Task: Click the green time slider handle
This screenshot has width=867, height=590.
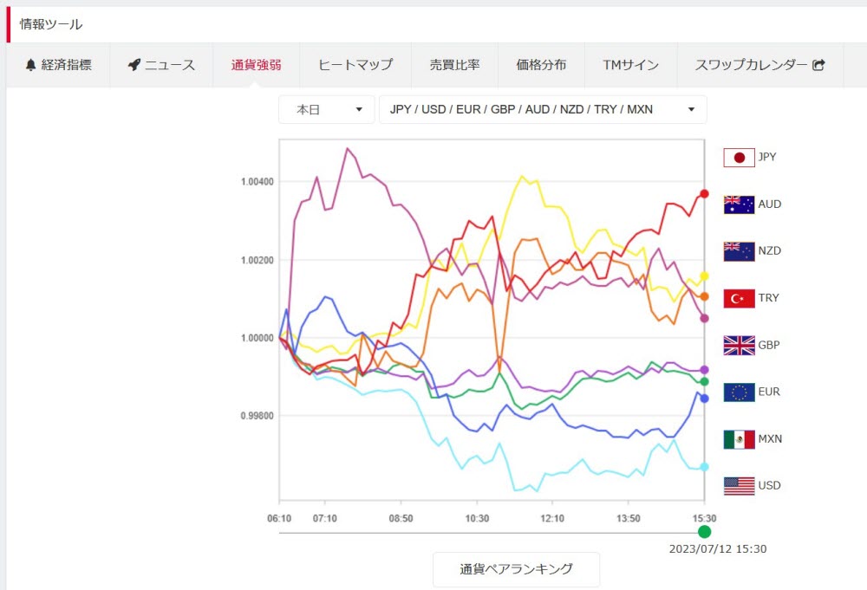Action: click(x=704, y=532)
